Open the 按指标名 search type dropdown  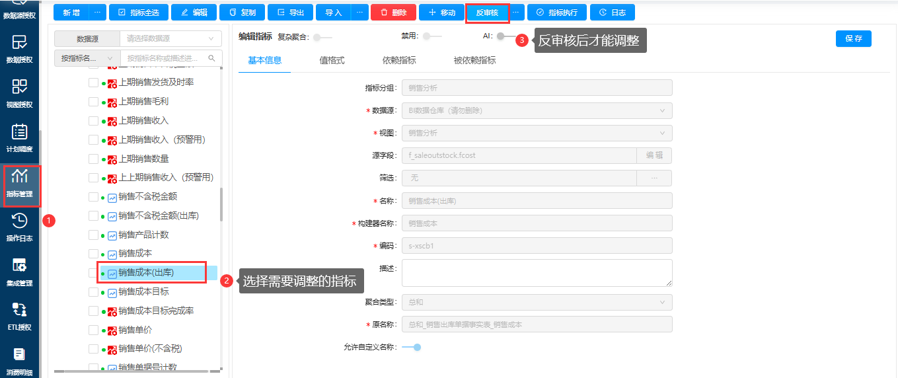coord(87,58)
